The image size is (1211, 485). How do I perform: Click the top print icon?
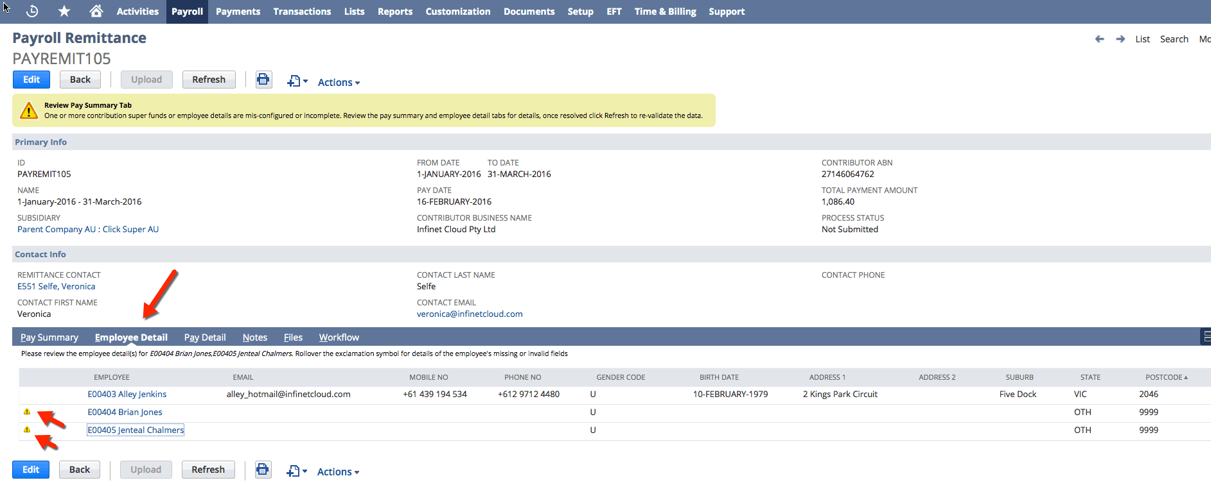pos(263,80)
